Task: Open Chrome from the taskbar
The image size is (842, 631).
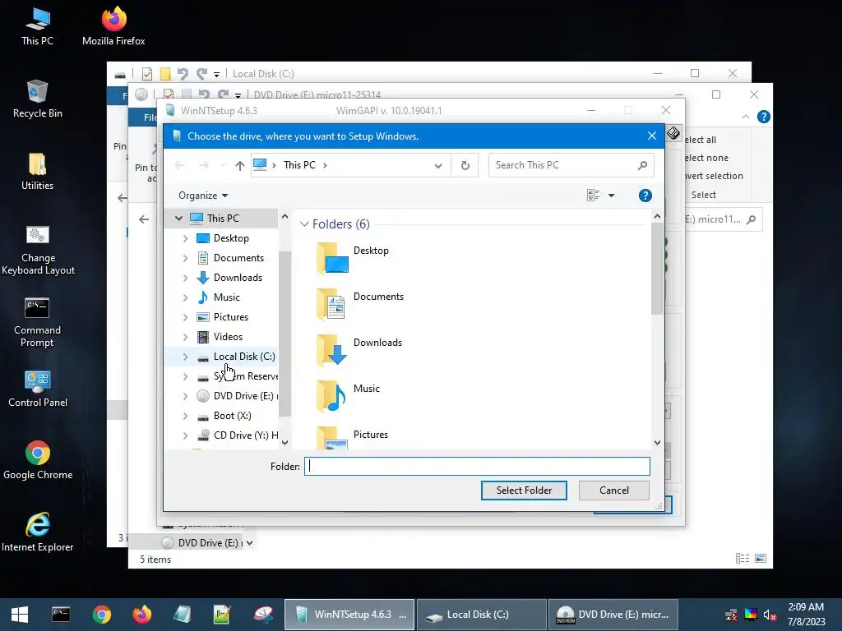Action: [101, 615]
